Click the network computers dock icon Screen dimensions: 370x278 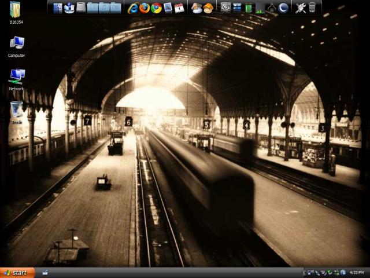69,8
